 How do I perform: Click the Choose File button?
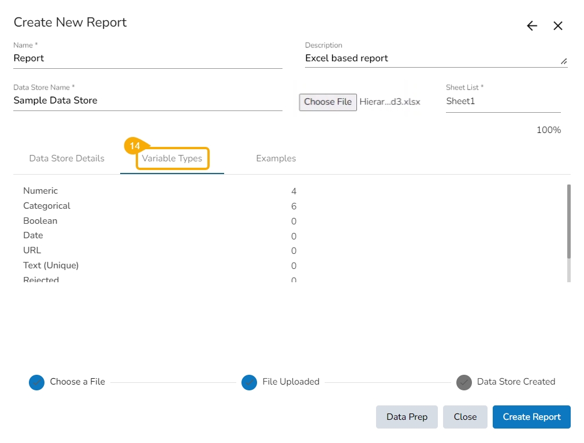(x=328, y=102)
